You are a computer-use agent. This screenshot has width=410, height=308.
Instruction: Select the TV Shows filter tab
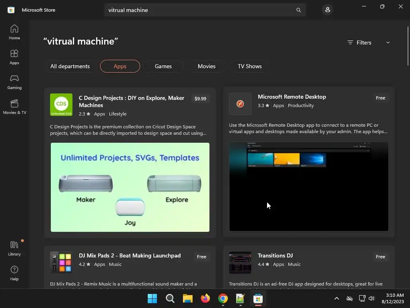[x=250, y=66]
